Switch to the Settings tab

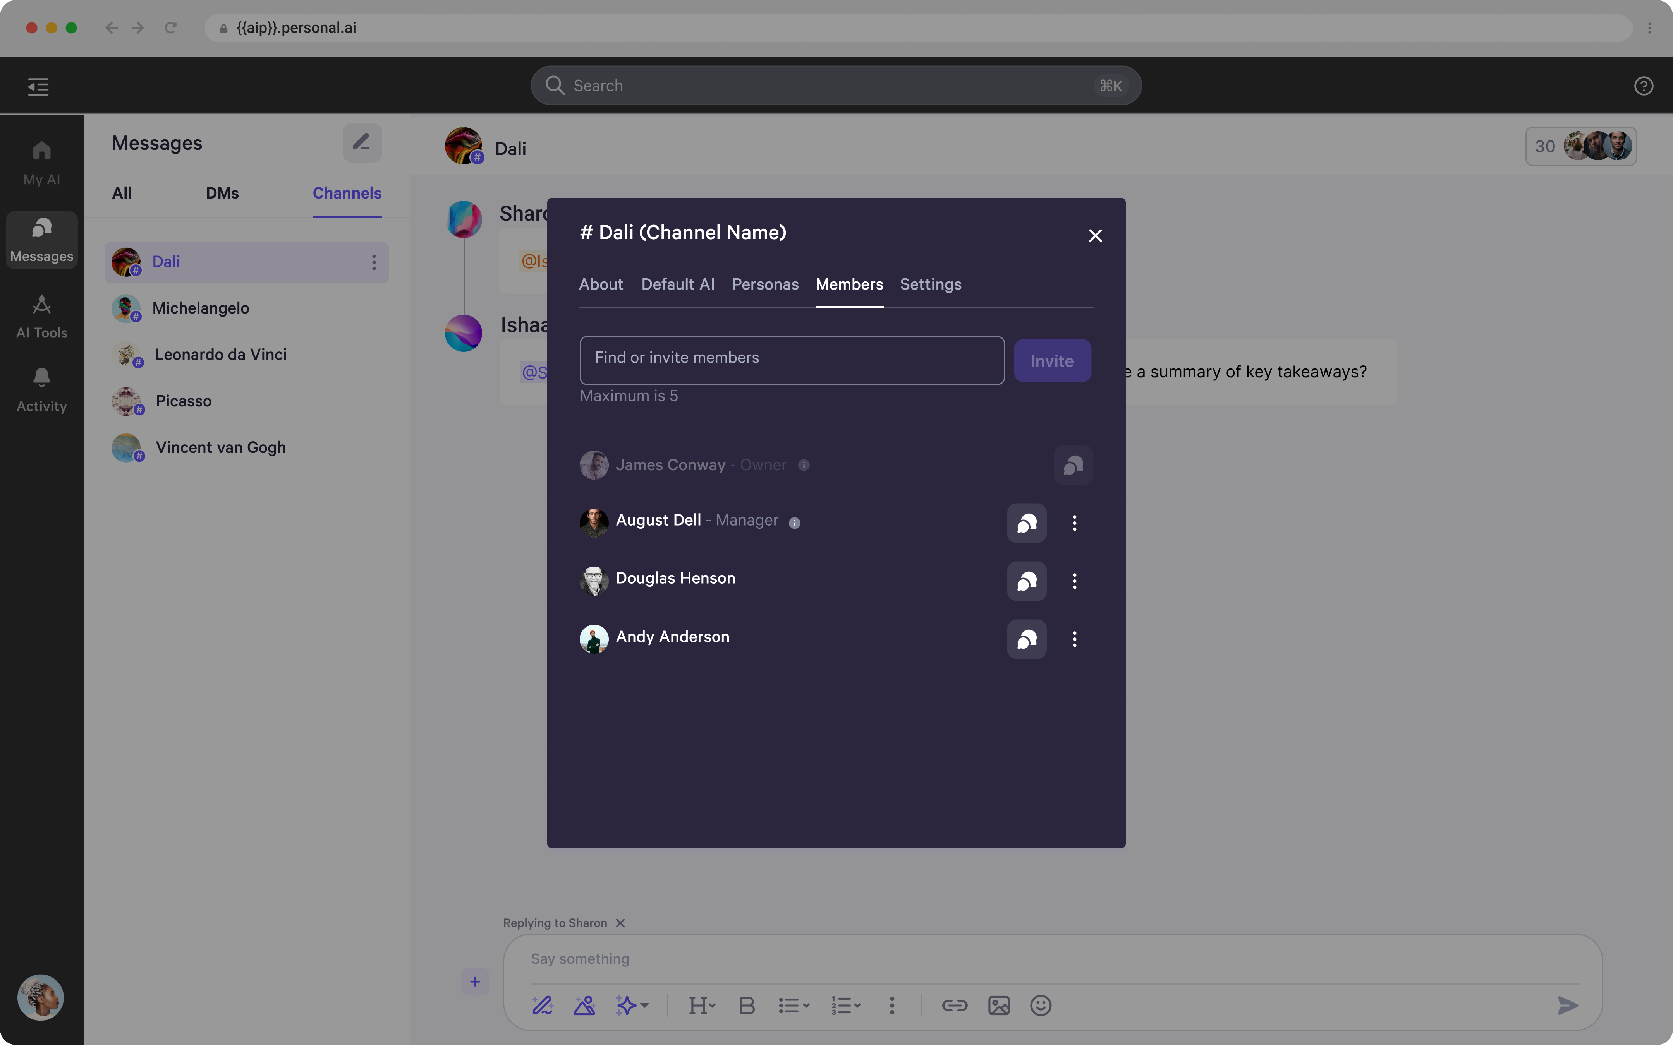(x=930, y=285)
